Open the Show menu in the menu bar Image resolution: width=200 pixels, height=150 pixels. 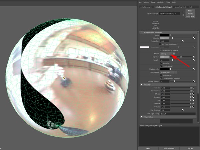168,2
